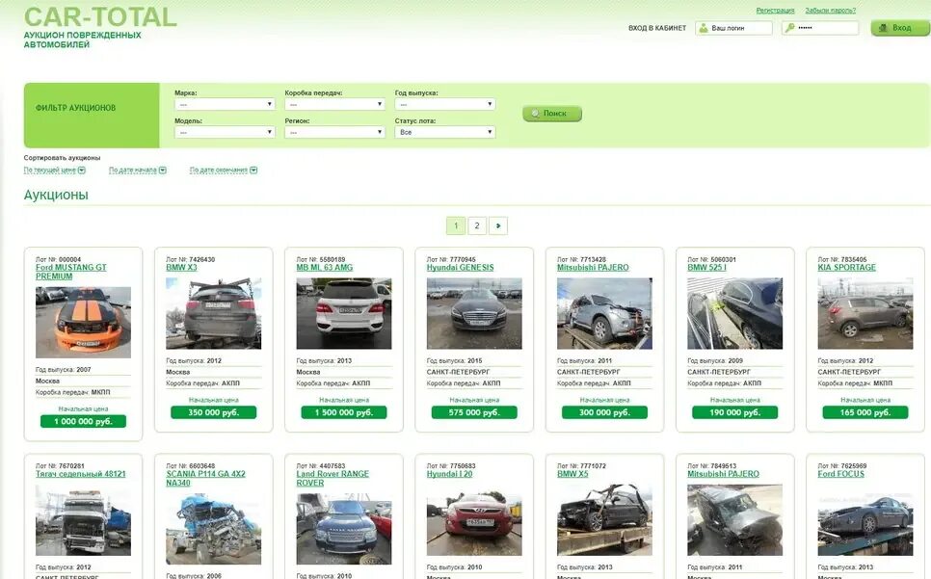Screen dimensions: 931x579
Task: Open the forgot password link
Action: (830, 11)
